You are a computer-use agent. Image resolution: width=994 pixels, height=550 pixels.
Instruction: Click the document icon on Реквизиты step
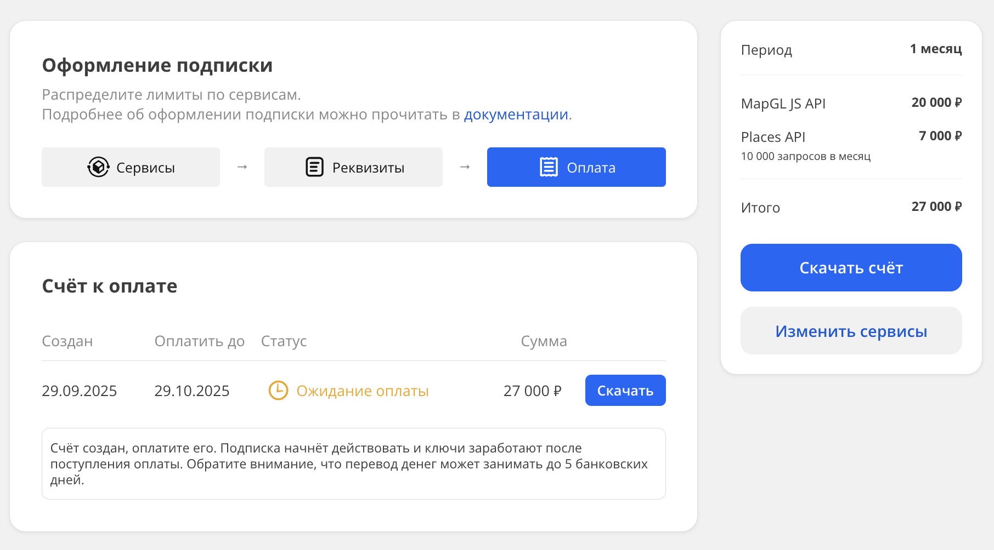(x=314, y=167)
